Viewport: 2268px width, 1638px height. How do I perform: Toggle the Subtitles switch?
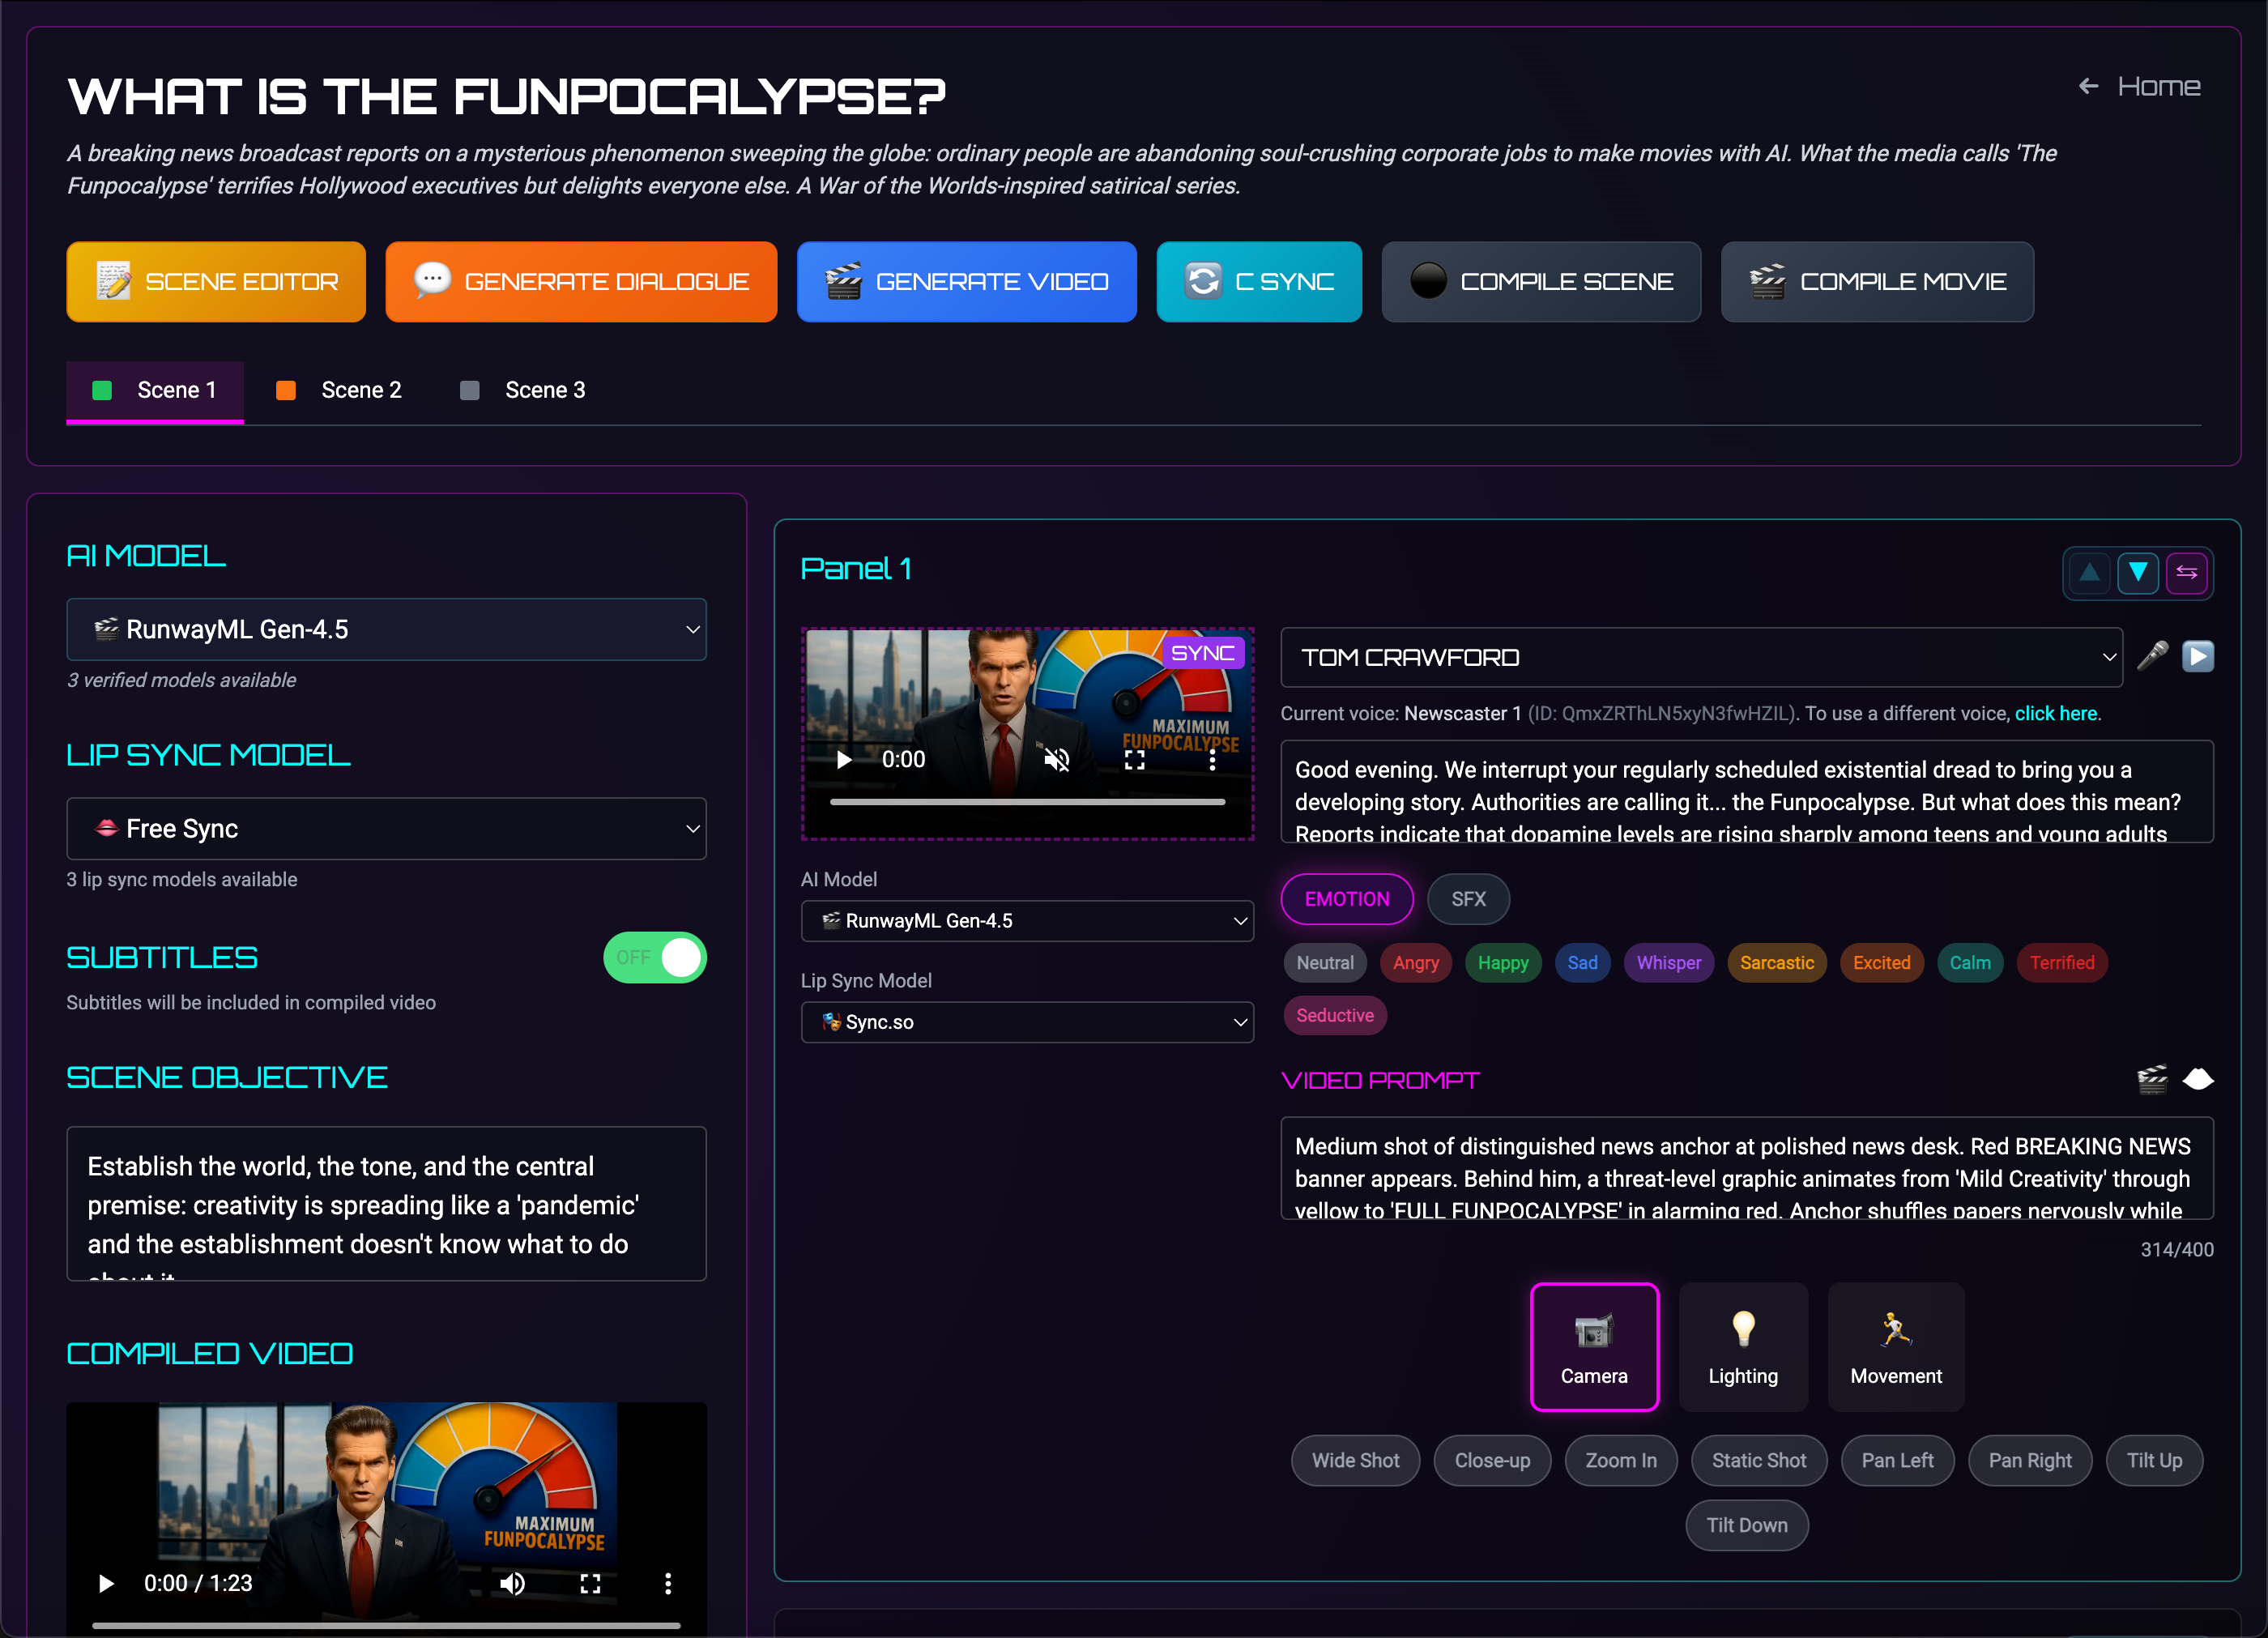coord(655,957)
